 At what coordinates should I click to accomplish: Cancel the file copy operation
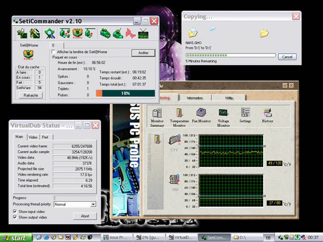[x=287, y=57]
